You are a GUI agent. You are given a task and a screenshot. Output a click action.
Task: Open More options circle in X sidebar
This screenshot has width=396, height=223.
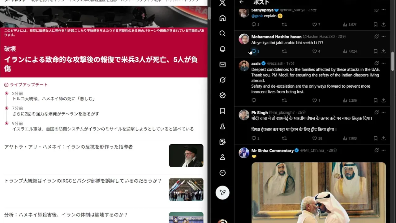pos(222,173)
